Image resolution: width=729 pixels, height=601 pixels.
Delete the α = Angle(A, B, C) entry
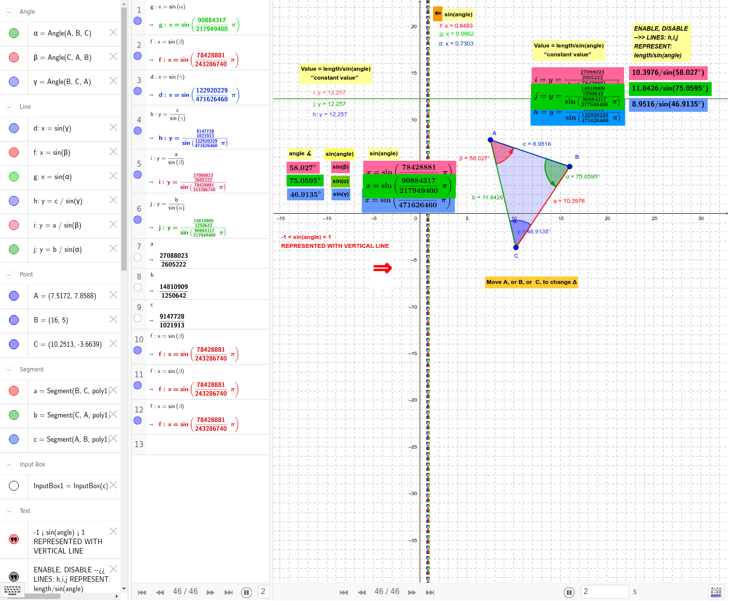point(113,33)
